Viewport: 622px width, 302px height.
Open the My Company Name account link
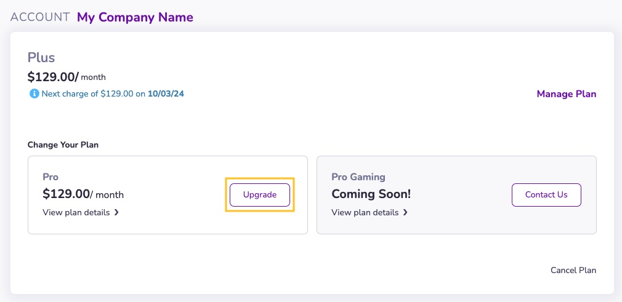(135, 17)
